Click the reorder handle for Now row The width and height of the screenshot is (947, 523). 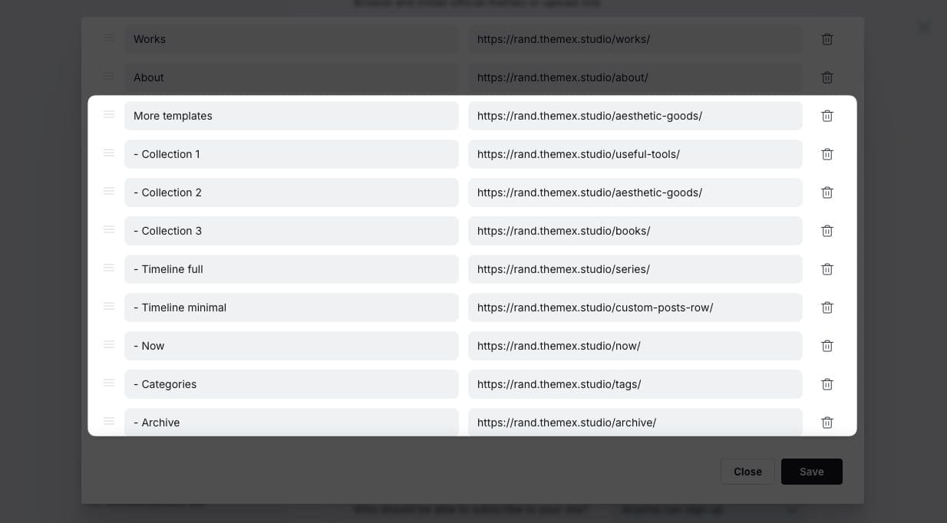click(x=109, y=344)
